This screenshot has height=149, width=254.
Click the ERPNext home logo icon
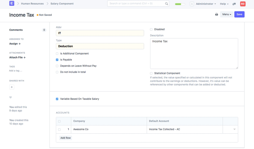tap(12, 4)
